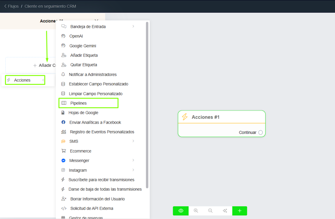This screenshot has height=219, width=335.
Task: Click the Hojas de Google sheet icon
Action: tap(63, 113)
